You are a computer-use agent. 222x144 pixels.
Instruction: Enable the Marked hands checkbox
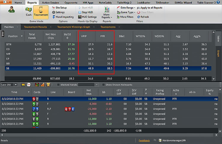point(58,85)
